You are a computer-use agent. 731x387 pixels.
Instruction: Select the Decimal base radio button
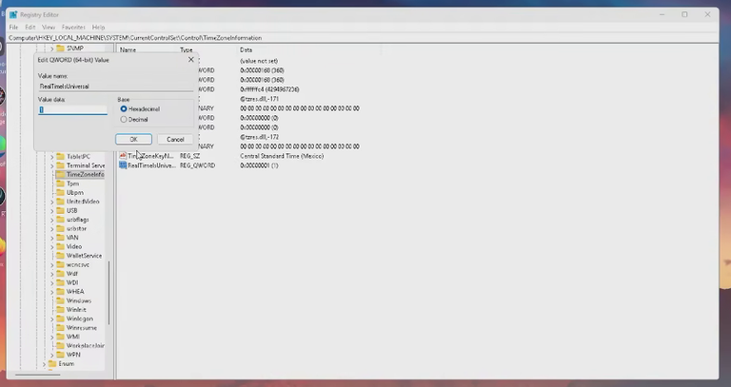[124, 120]
